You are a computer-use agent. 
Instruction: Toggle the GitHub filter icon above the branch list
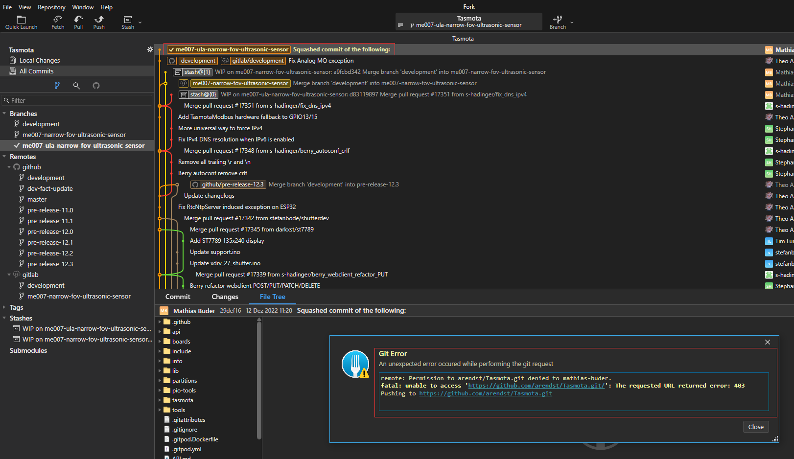96,85
